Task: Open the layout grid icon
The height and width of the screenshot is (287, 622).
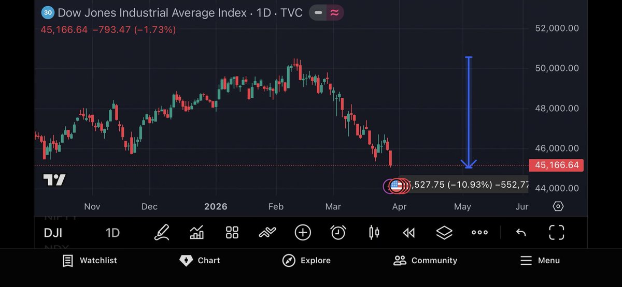Action: click(x=232, y=233)
